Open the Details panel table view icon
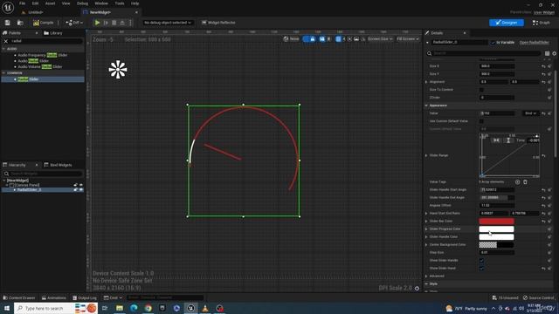 click(547, 53)
